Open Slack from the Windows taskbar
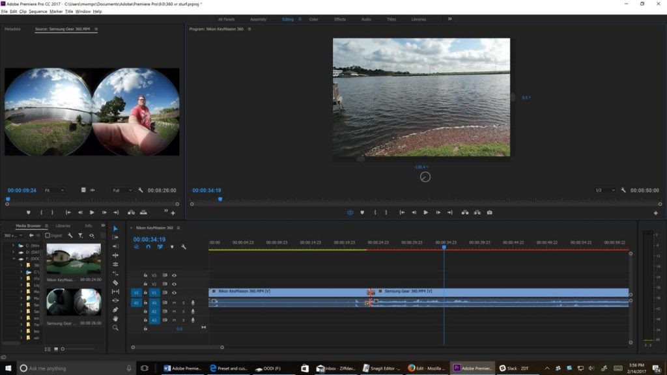Image resolution: width=667 pixels, height=375 pixels. click(513, 368)
